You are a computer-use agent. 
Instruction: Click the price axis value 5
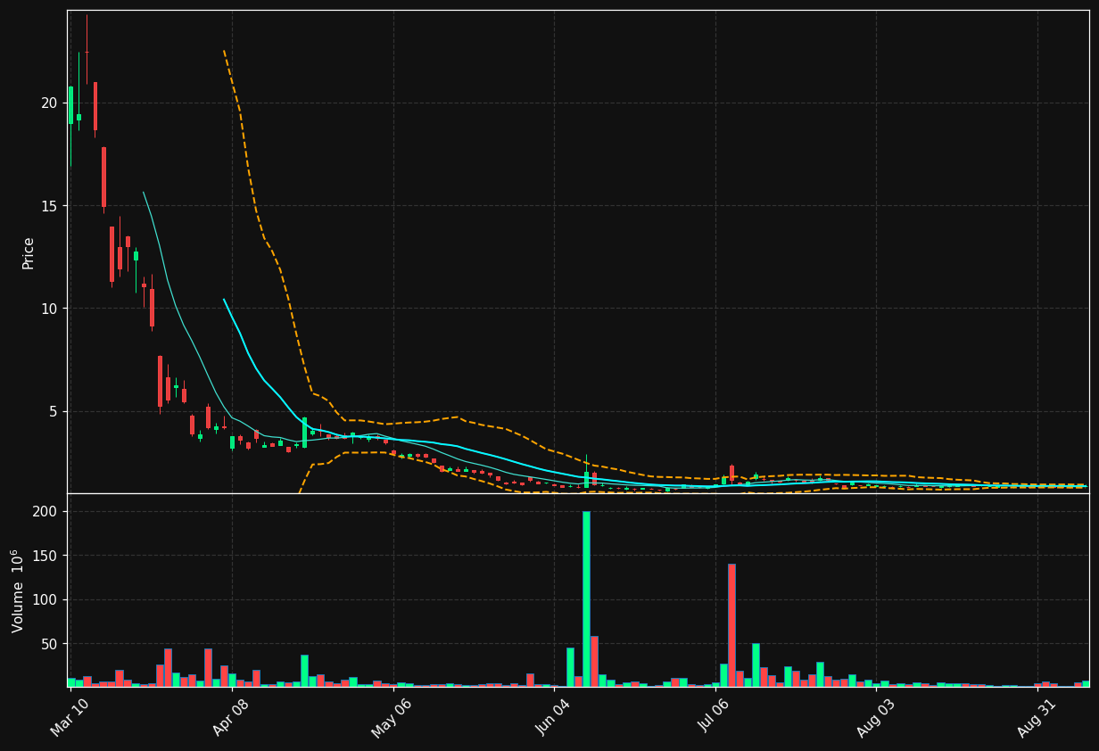(x=54, y=412)
